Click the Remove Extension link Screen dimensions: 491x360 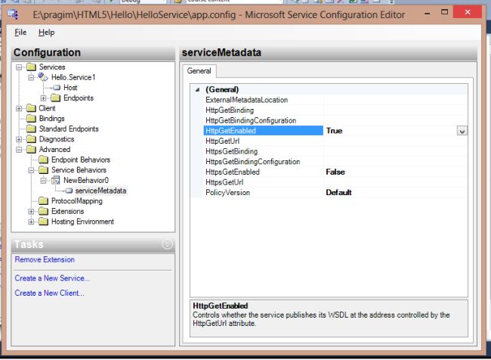[x=45, y=259]
